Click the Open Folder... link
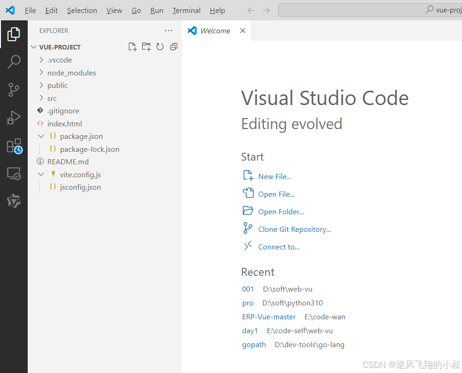 pos(281,212)
